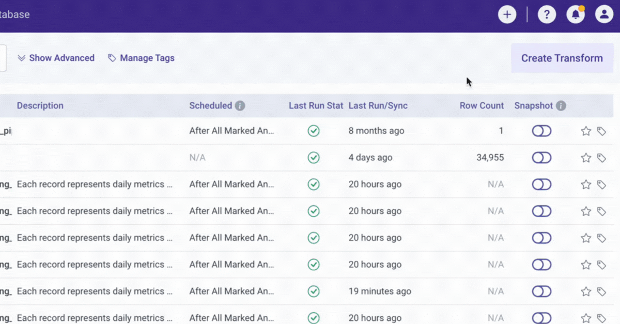Screen dimensions: 620x324
Task: Expand Show Advanced options
Action: [x=56, y=58]
